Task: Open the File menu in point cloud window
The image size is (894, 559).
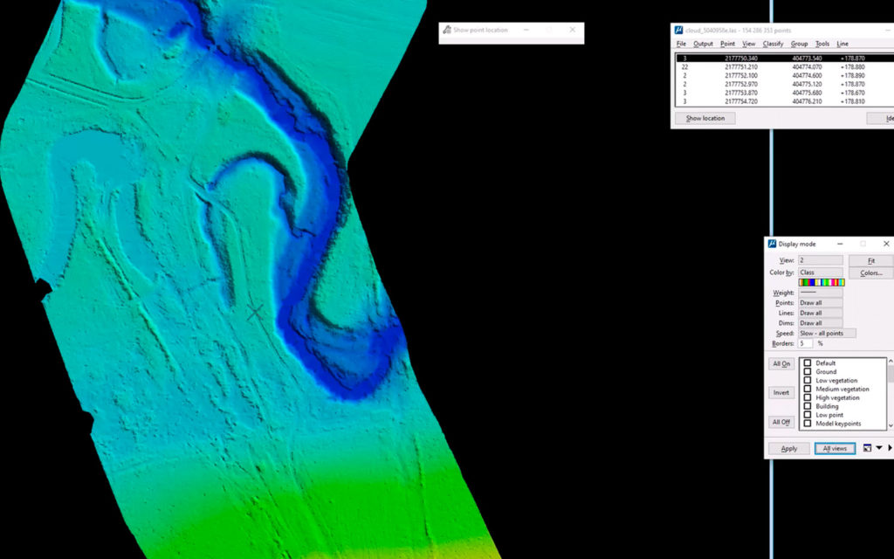Action: coord(681,44)
